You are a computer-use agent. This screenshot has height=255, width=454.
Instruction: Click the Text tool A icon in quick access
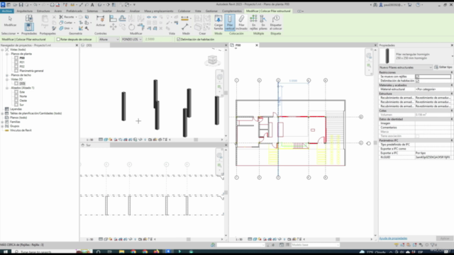(x=92, y=5)
